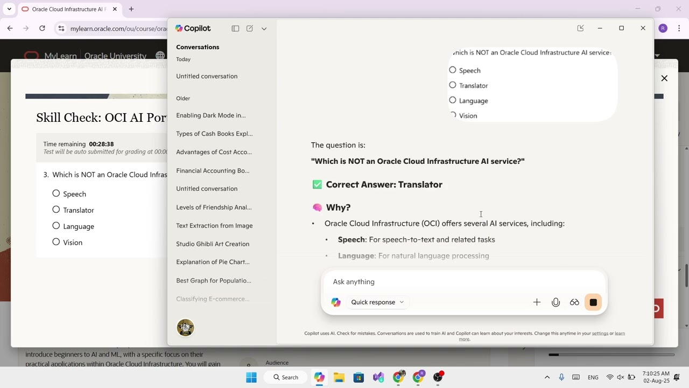Click the globe language icon in MyLearn header
The width and height of the screenshot is (689, 388).
pos(160,56)
